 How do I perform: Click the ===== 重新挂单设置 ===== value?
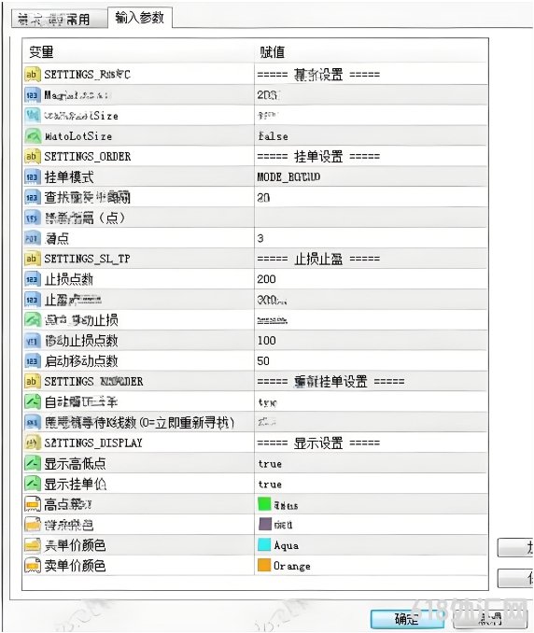[x=330, y=382]
